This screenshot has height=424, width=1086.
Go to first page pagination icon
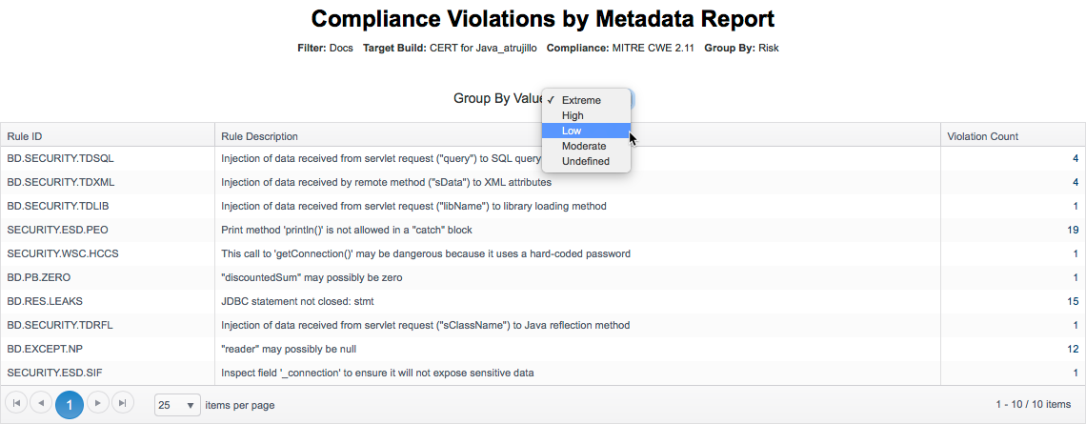[x=16, y=402]
